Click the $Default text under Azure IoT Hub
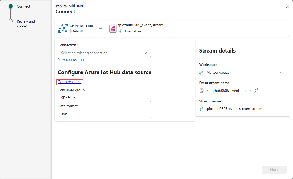 76,31
